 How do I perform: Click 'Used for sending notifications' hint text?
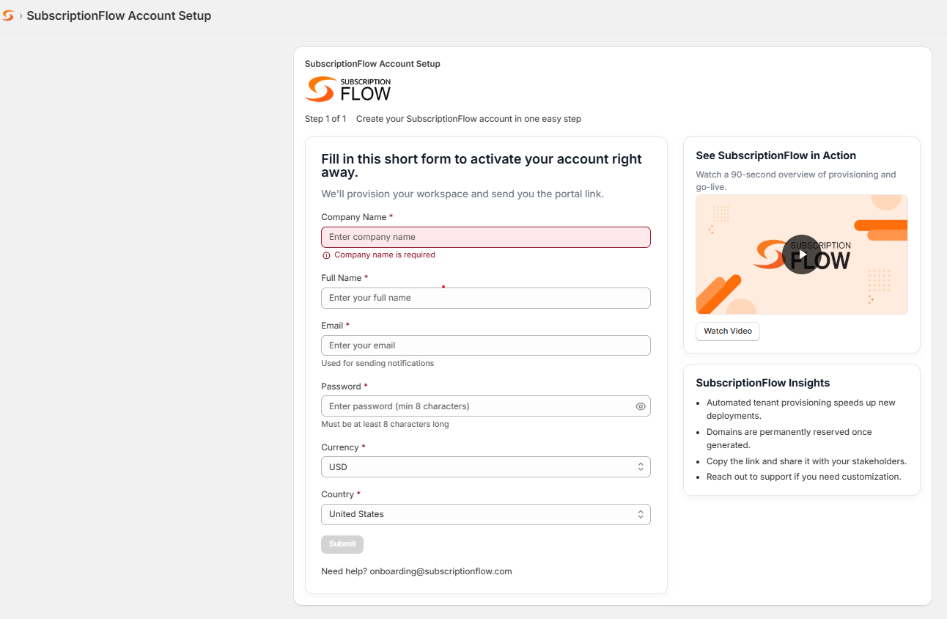coord(377,364)
